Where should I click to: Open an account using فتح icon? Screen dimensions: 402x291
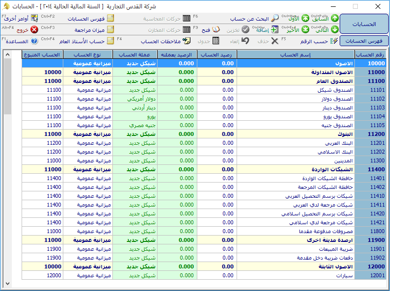(x=215, y=29)
